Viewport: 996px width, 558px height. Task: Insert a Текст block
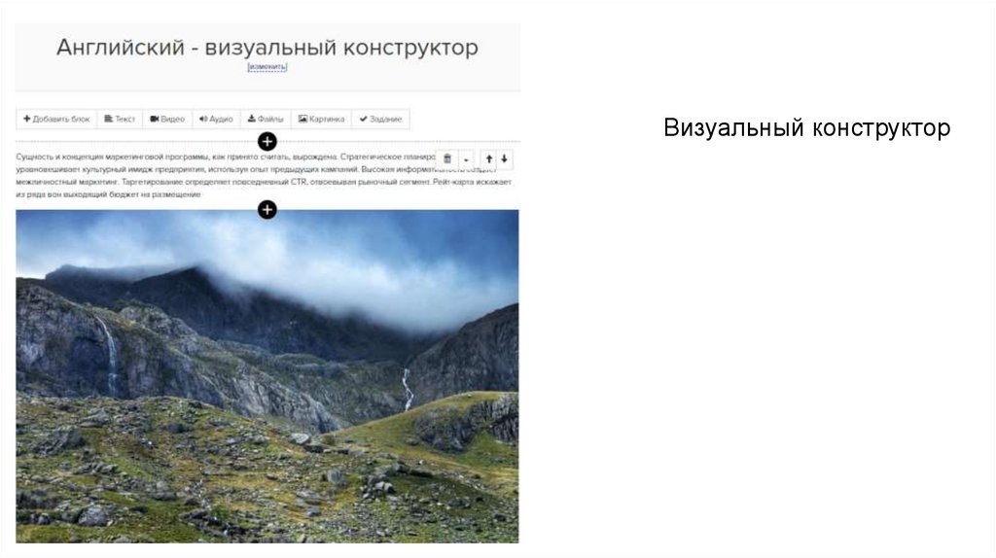120,119
